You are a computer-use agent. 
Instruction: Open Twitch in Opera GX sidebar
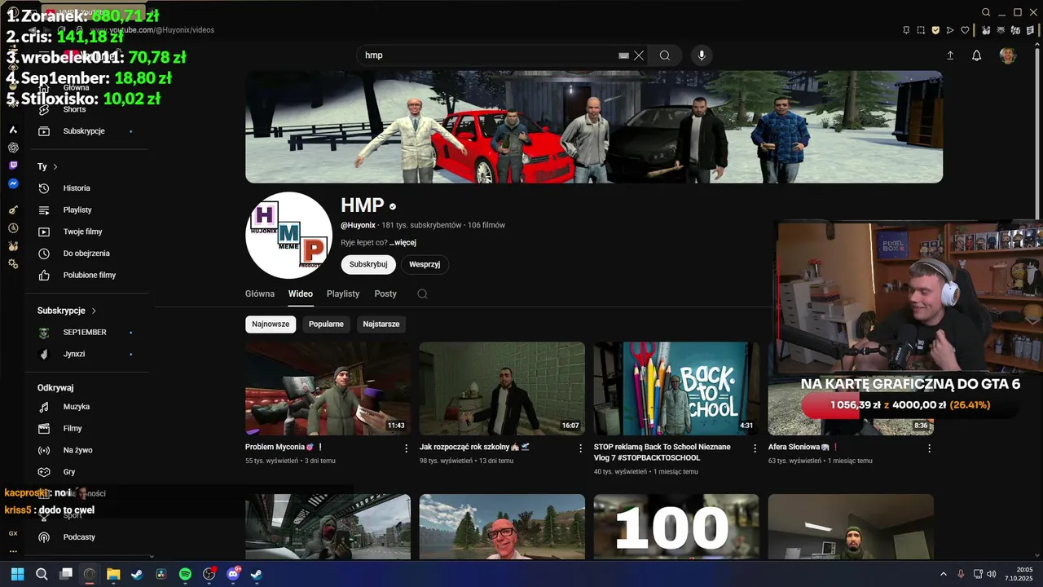click(x=13, y=166)
